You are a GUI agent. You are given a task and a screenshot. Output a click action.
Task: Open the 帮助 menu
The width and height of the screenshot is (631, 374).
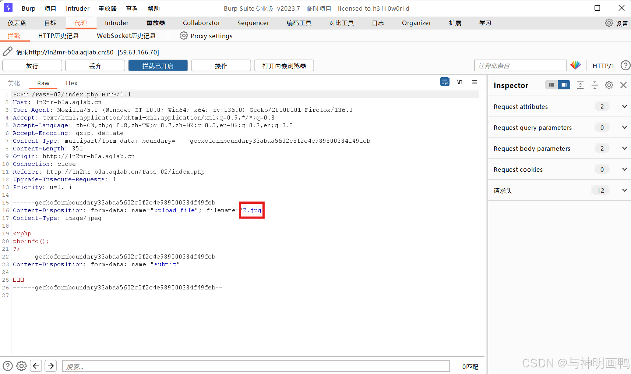pos(154,8)
